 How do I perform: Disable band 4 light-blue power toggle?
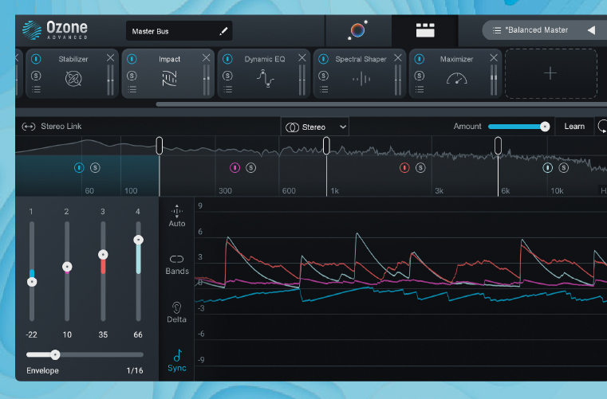tap(547, 168)
